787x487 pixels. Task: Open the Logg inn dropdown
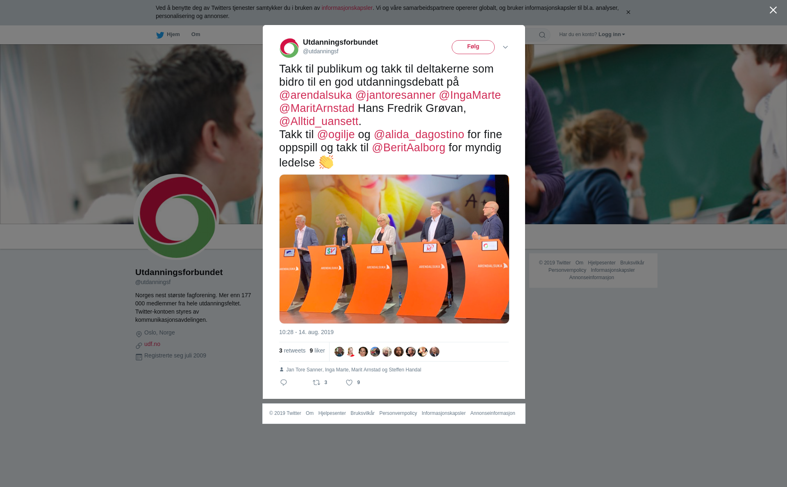612,34
